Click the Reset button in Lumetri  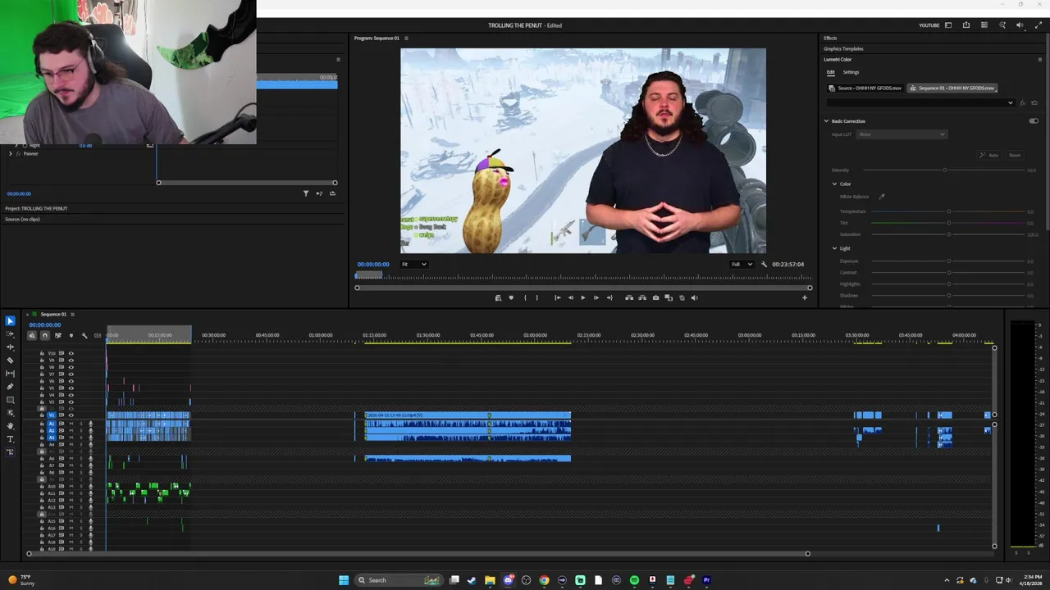pos(1015,155)
